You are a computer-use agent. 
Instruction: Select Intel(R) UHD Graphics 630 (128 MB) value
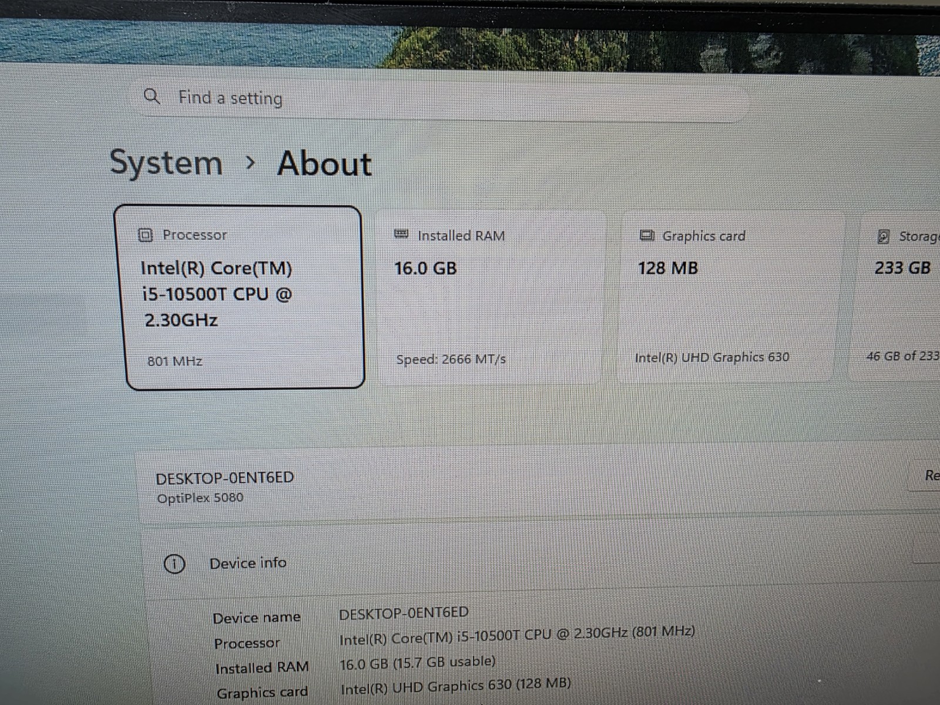tap(455, 686)
